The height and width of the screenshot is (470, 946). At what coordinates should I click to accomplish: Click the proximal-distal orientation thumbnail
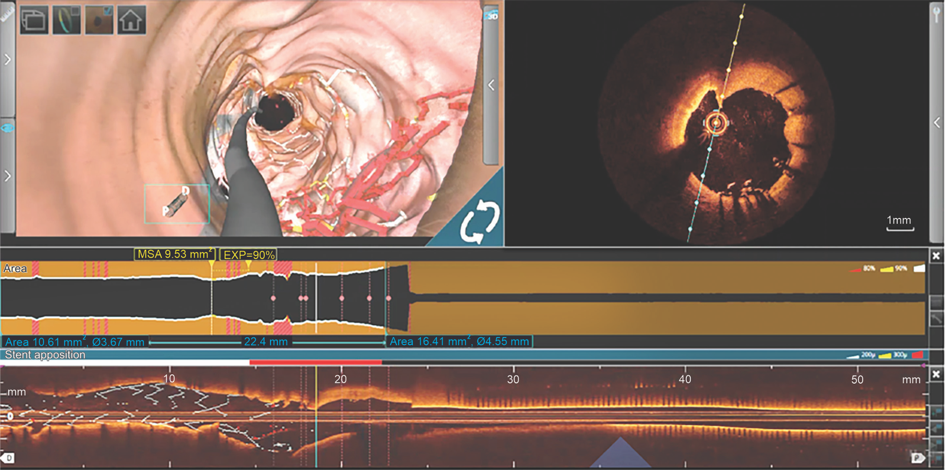177,204
